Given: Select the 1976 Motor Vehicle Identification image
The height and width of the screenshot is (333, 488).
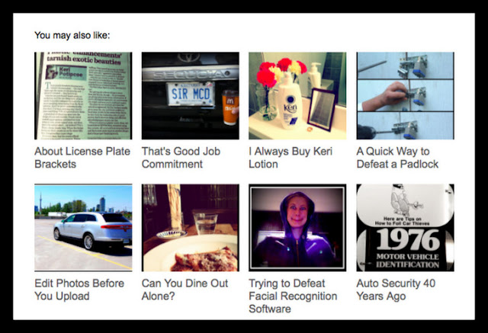Looking at the screenshot, I should click(x=405, y=228).
